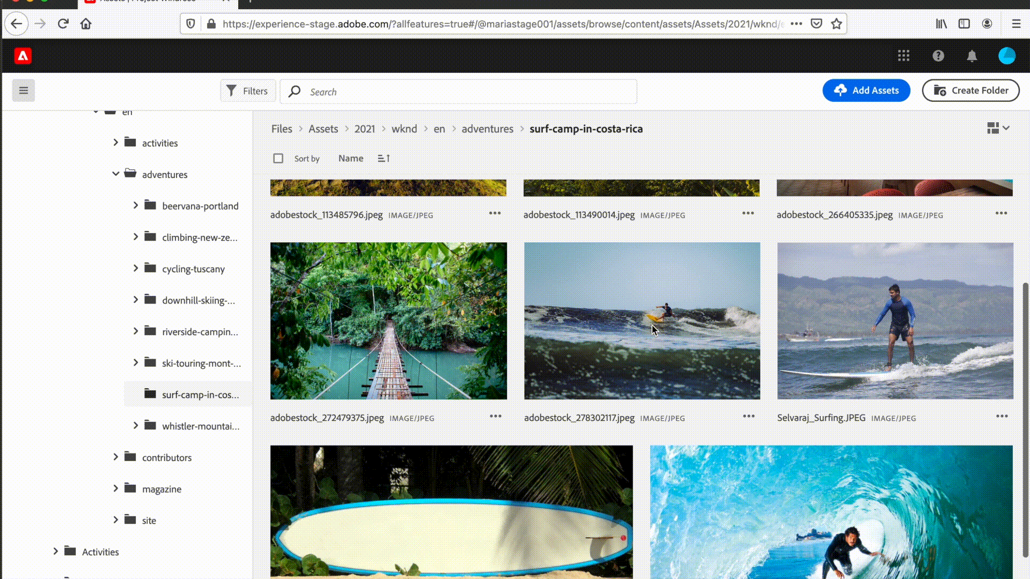Open the apps grid switcher icon
Screen dimensions: 1030x579
click(903, 56)
